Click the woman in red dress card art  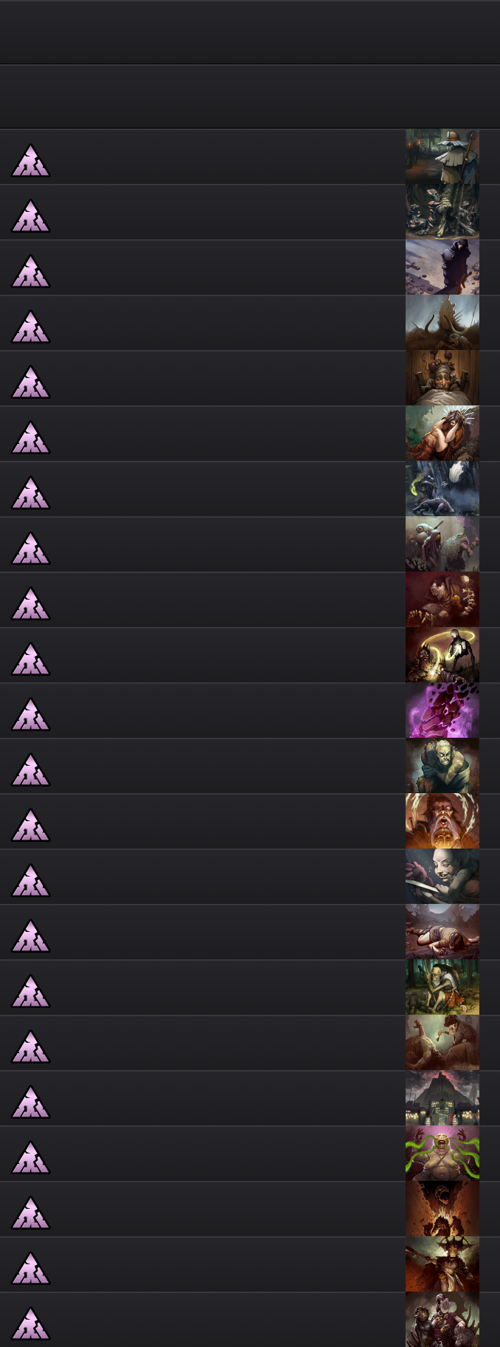click(442, 433)
